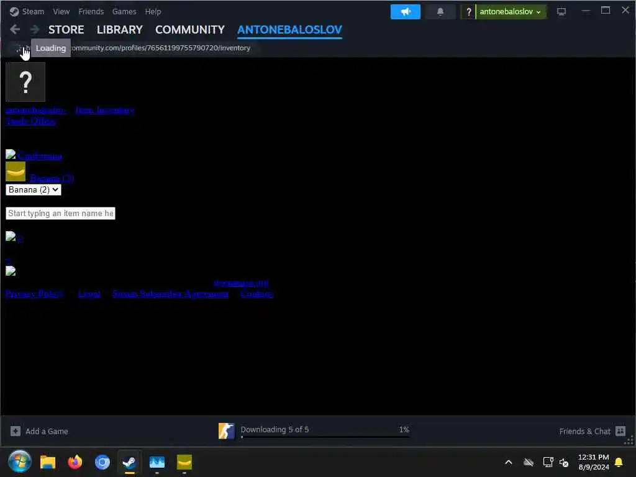Click the muted volume tray icon
Viewport: 636px width, 477px height.
click(x=564, y=462)
